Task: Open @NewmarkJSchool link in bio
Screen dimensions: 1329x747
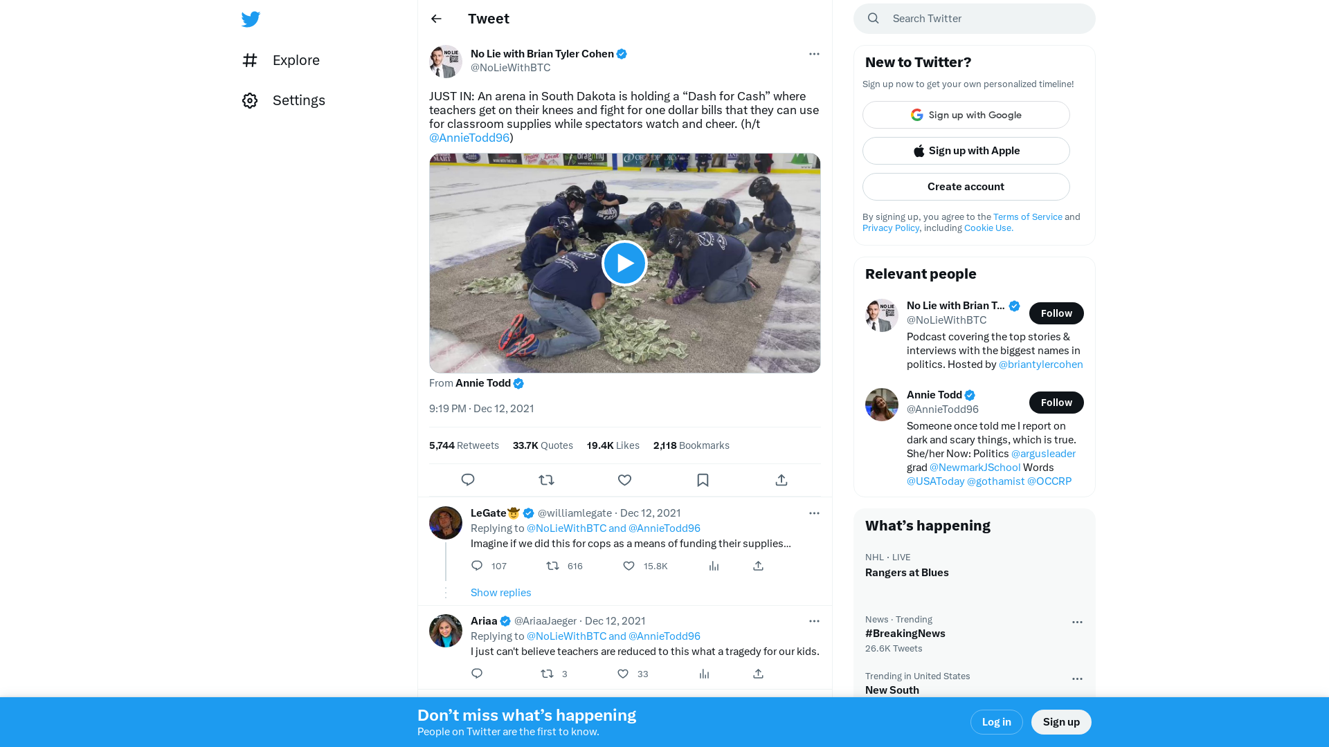Action: (975, 468)
